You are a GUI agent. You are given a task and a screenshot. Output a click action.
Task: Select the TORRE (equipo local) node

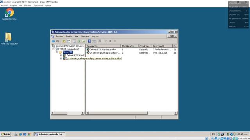[69, 49]
